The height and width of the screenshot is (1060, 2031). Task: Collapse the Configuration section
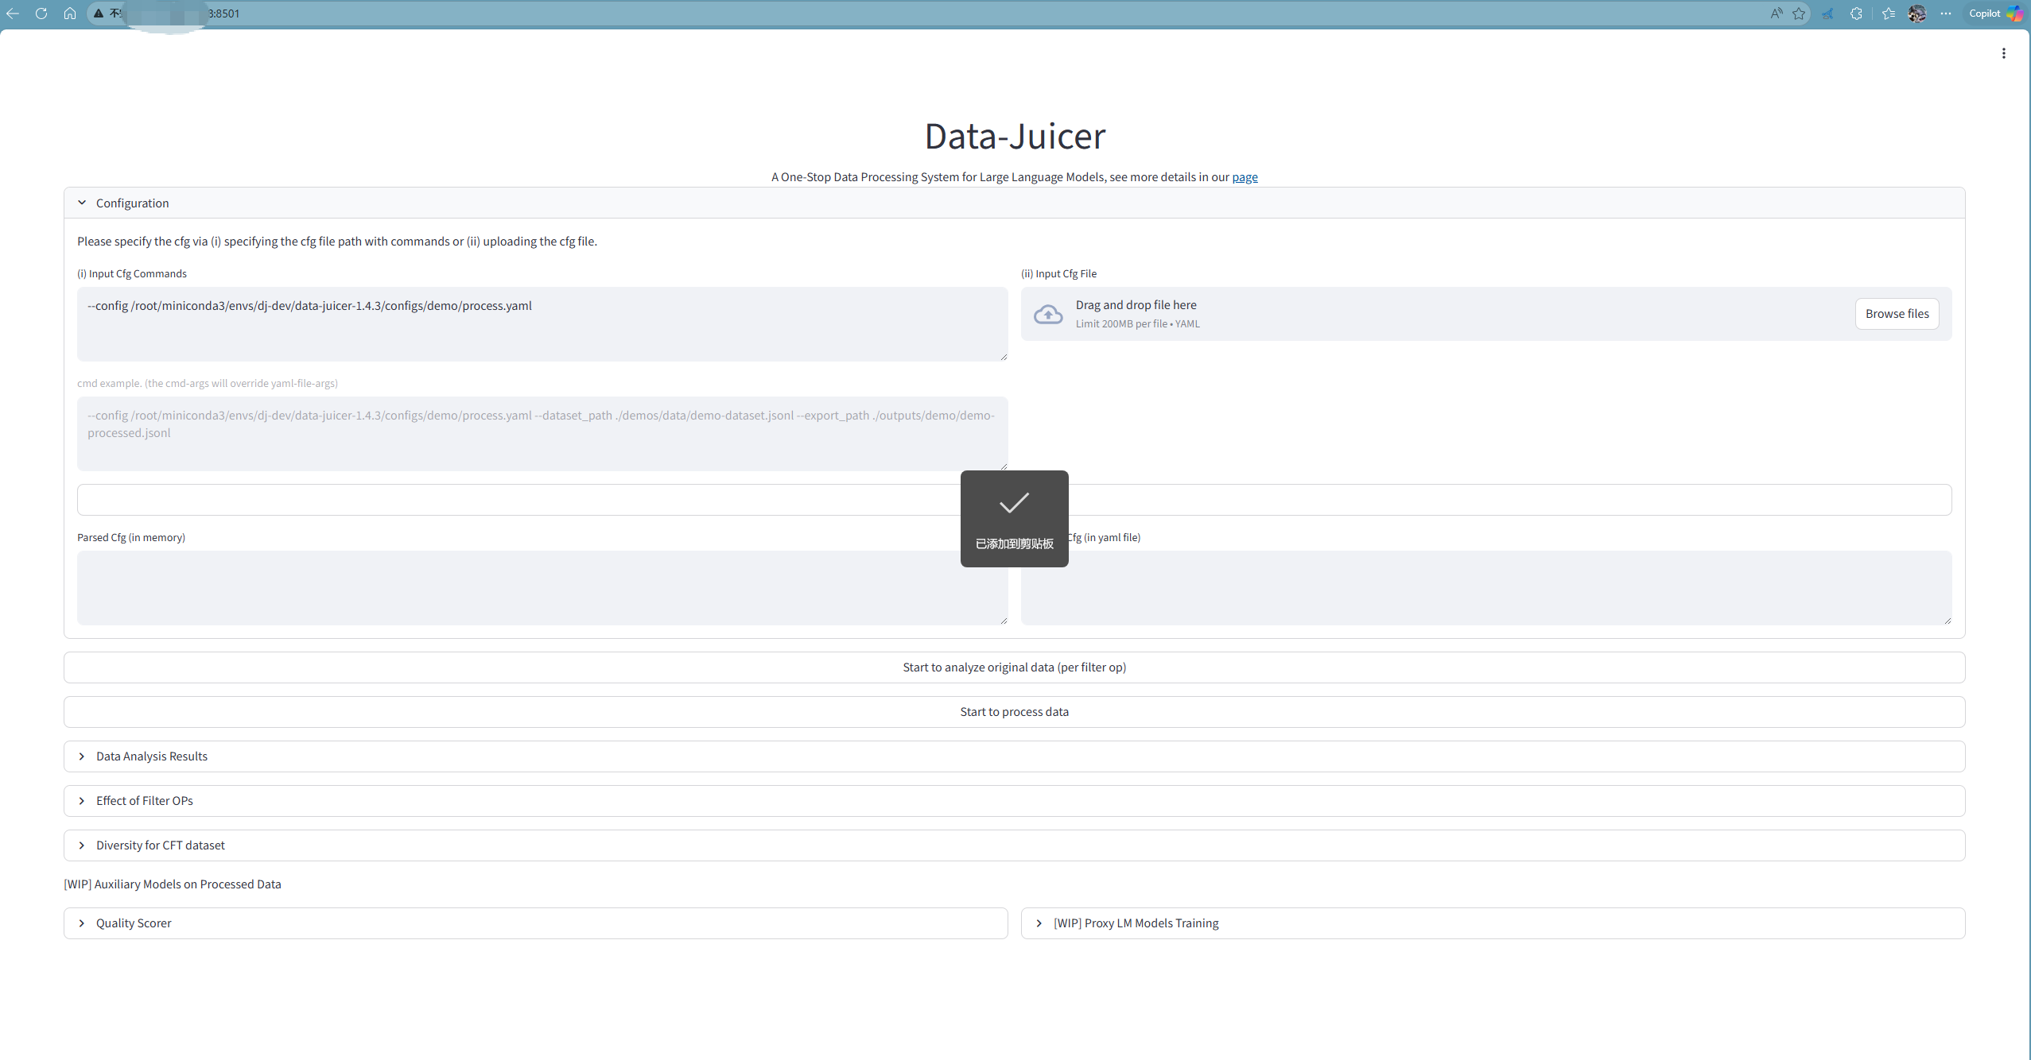pos(132,203)
